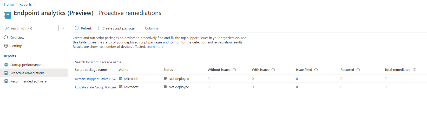Screen dimensions: 427x121
Task: Click the Without issues info icon
Action: pyautogui.click(x=234, y=70)
